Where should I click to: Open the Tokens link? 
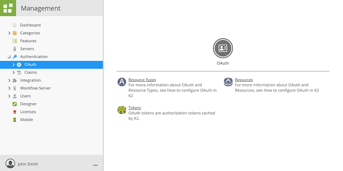click(135, 108)
